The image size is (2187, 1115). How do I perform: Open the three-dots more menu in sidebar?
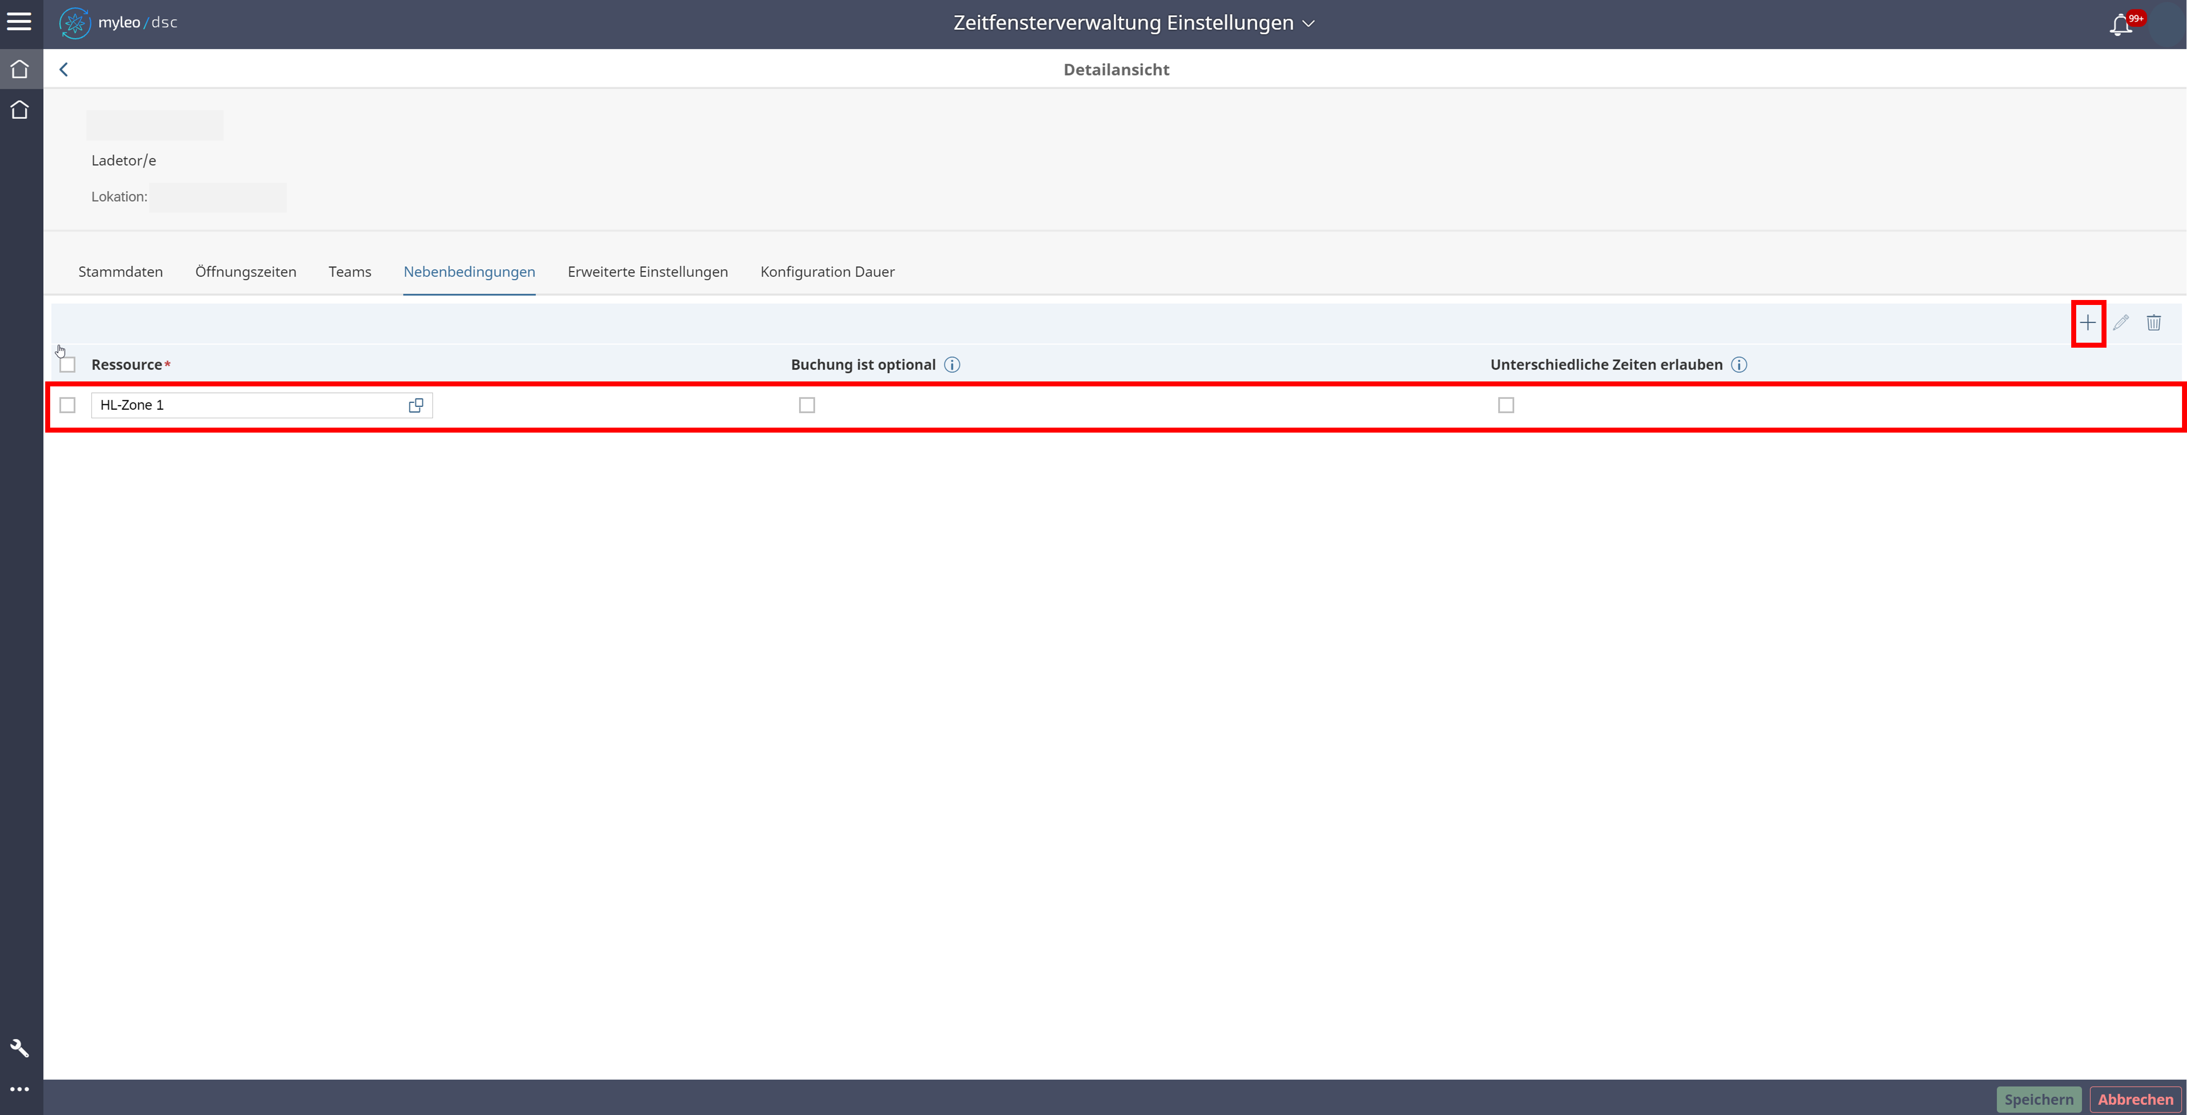pos(19,1089)
